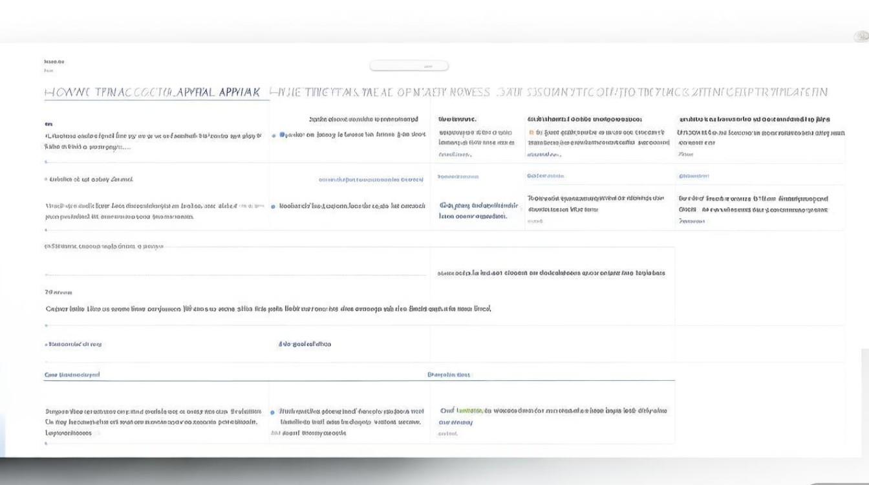Click the rounded search field at the top center

[x=409, y=66]
